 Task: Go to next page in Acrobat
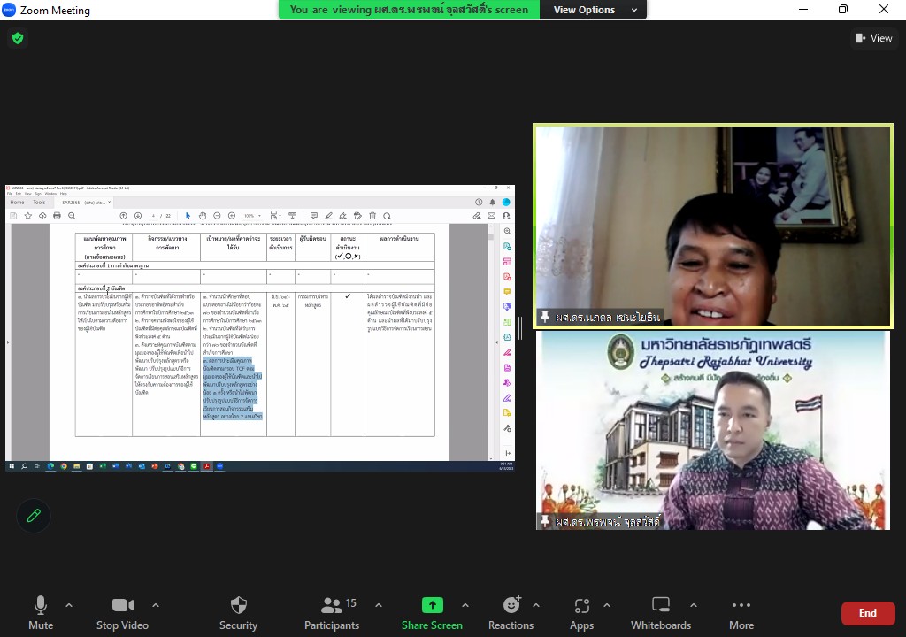137,216
